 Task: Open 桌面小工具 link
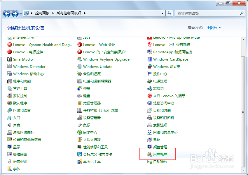[x=92, y=162]
